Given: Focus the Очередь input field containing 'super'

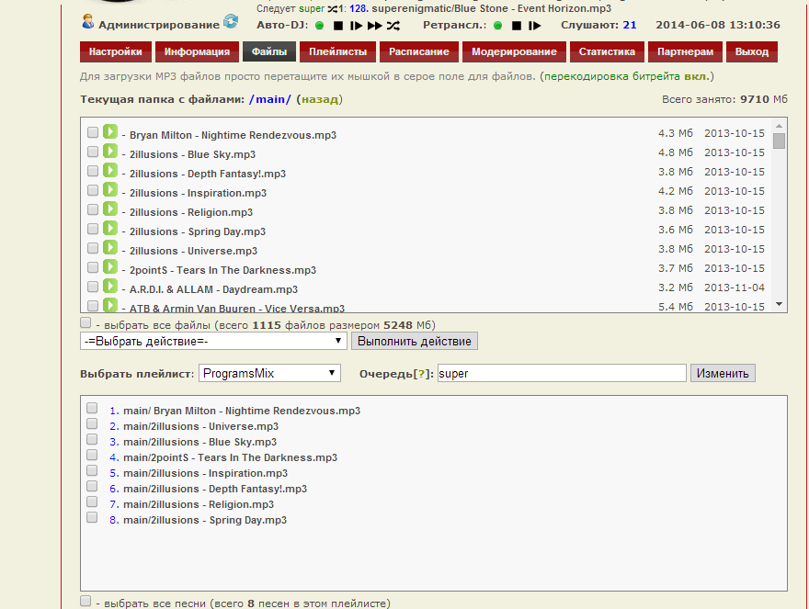Looking at the screenshot, I should tap(562, 373).
